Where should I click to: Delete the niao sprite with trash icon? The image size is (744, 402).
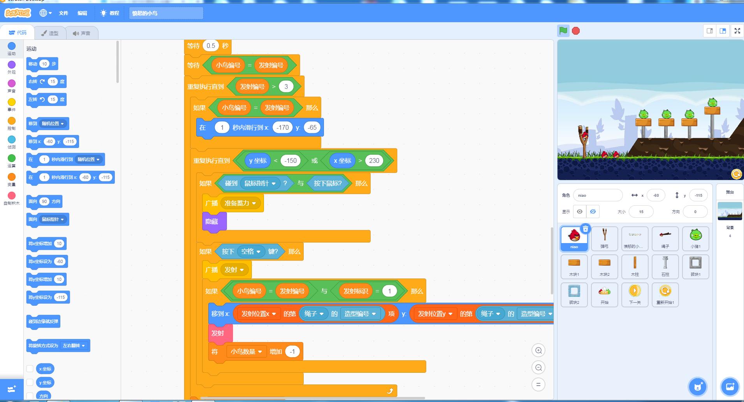tap(585, 229)
